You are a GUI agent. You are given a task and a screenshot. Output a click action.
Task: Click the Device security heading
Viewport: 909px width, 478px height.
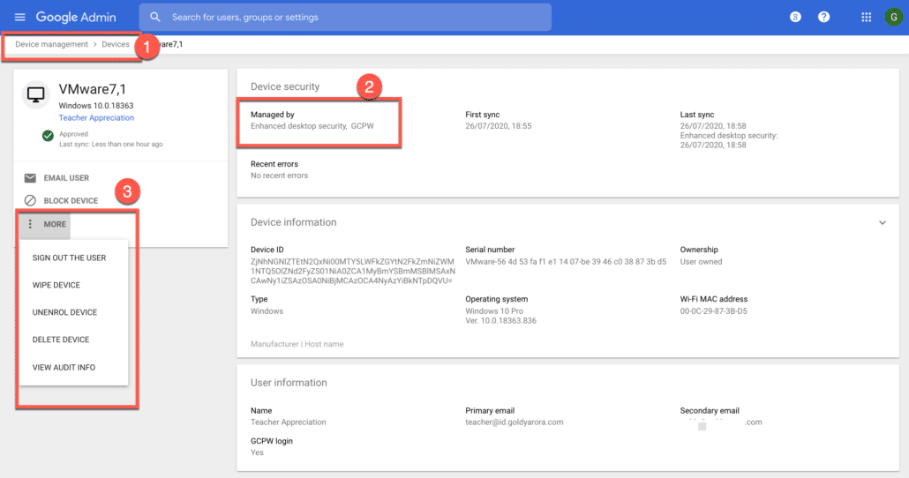click(x=285, y=86)
